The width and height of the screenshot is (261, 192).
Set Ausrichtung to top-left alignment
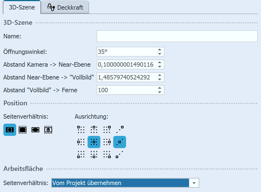81,129
